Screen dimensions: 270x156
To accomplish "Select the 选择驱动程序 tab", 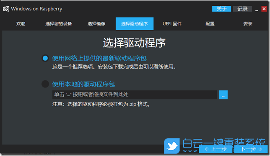I will 135,23.
